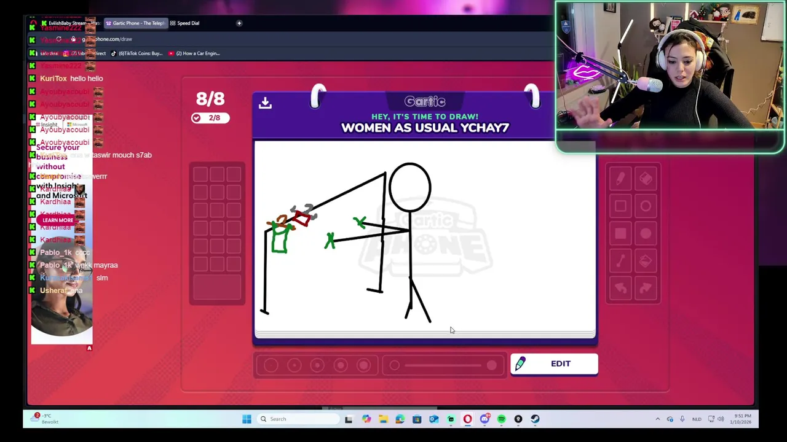
Task: Click the prompt text WOMEN AS USUAL YCHAY7
Action: click(x=425, y=128)
